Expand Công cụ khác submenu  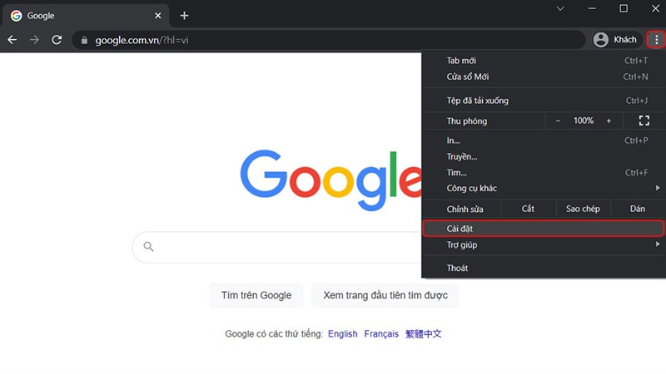tap(544, 189)
